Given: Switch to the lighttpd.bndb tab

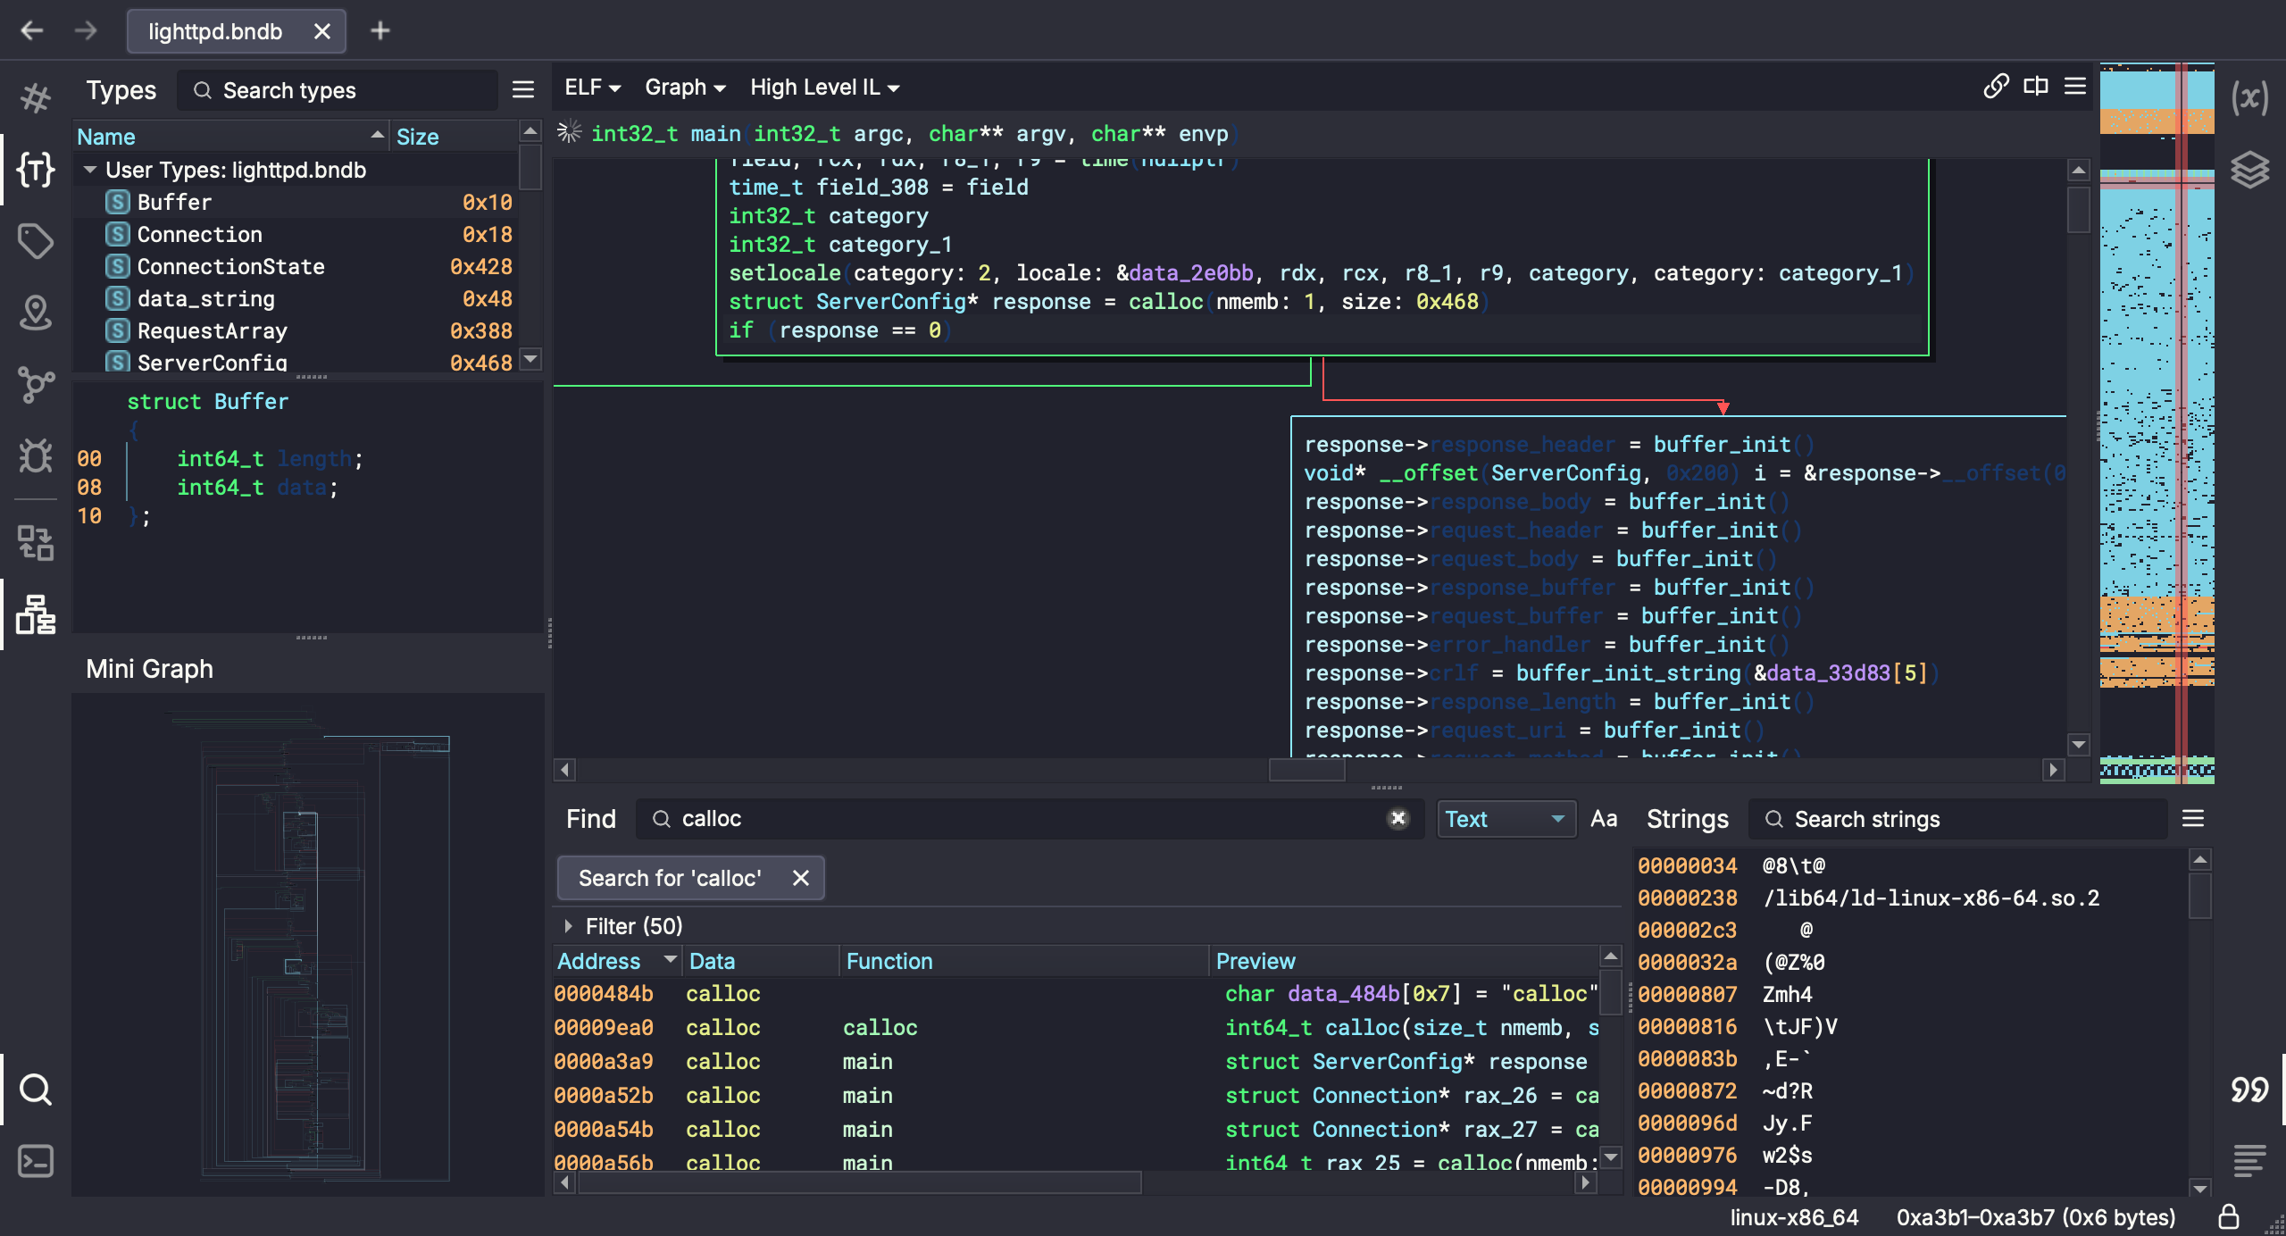Looking at the screenshot, I should point(215,31).
